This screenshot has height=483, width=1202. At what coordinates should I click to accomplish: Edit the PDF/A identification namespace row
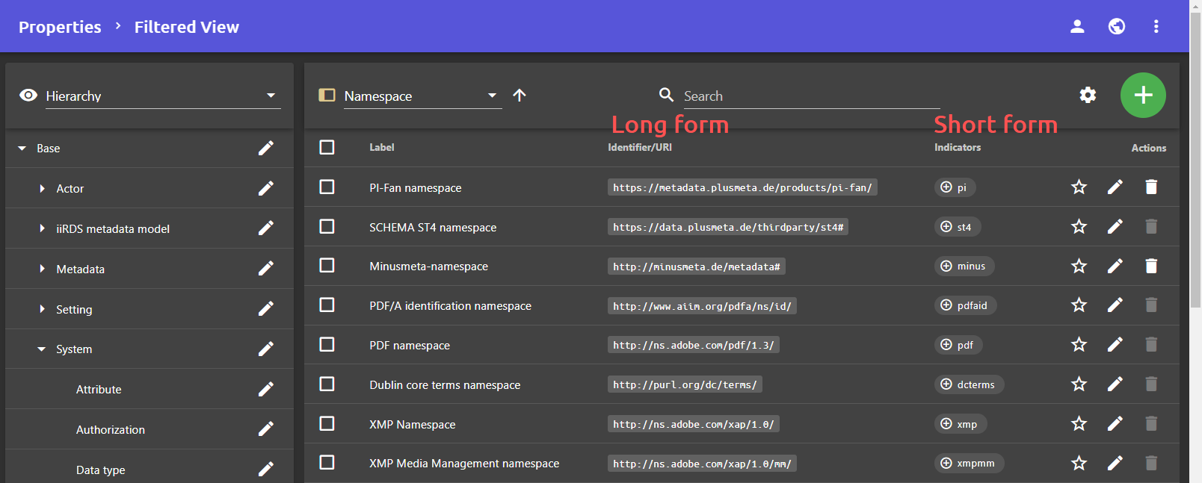click(x=1115, y=305)
